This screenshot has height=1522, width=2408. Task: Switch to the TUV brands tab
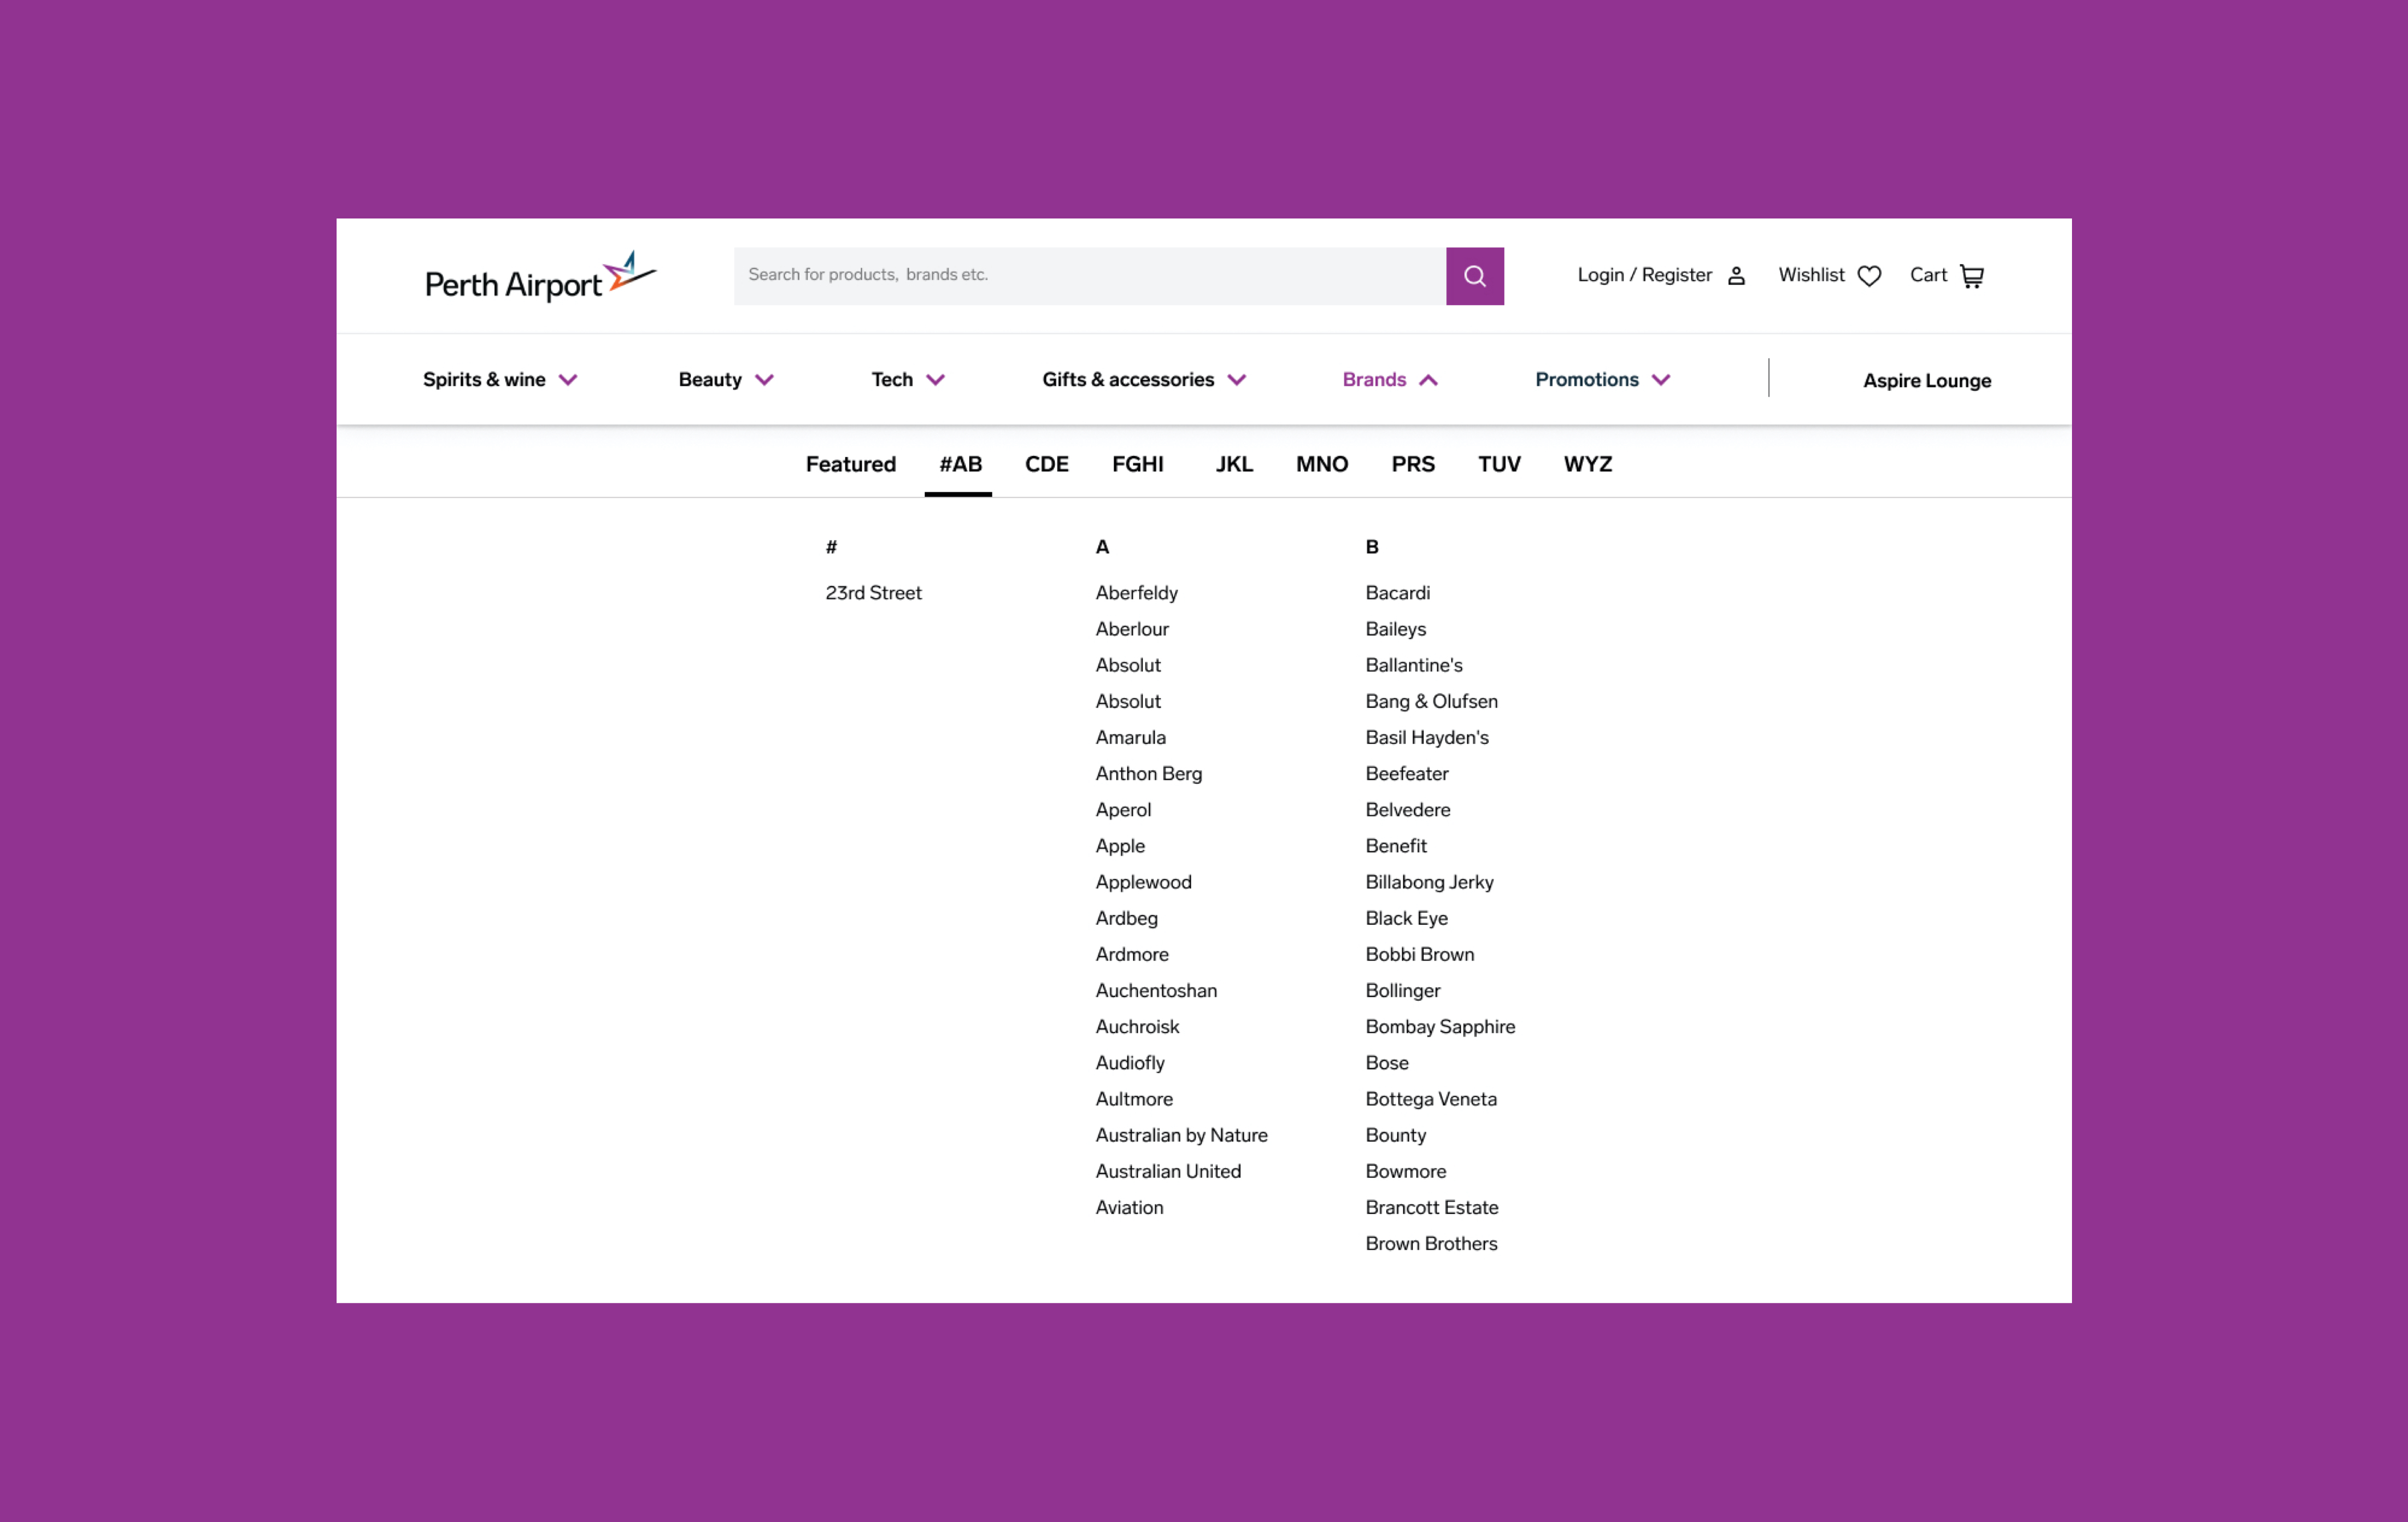coord(1499,464)
